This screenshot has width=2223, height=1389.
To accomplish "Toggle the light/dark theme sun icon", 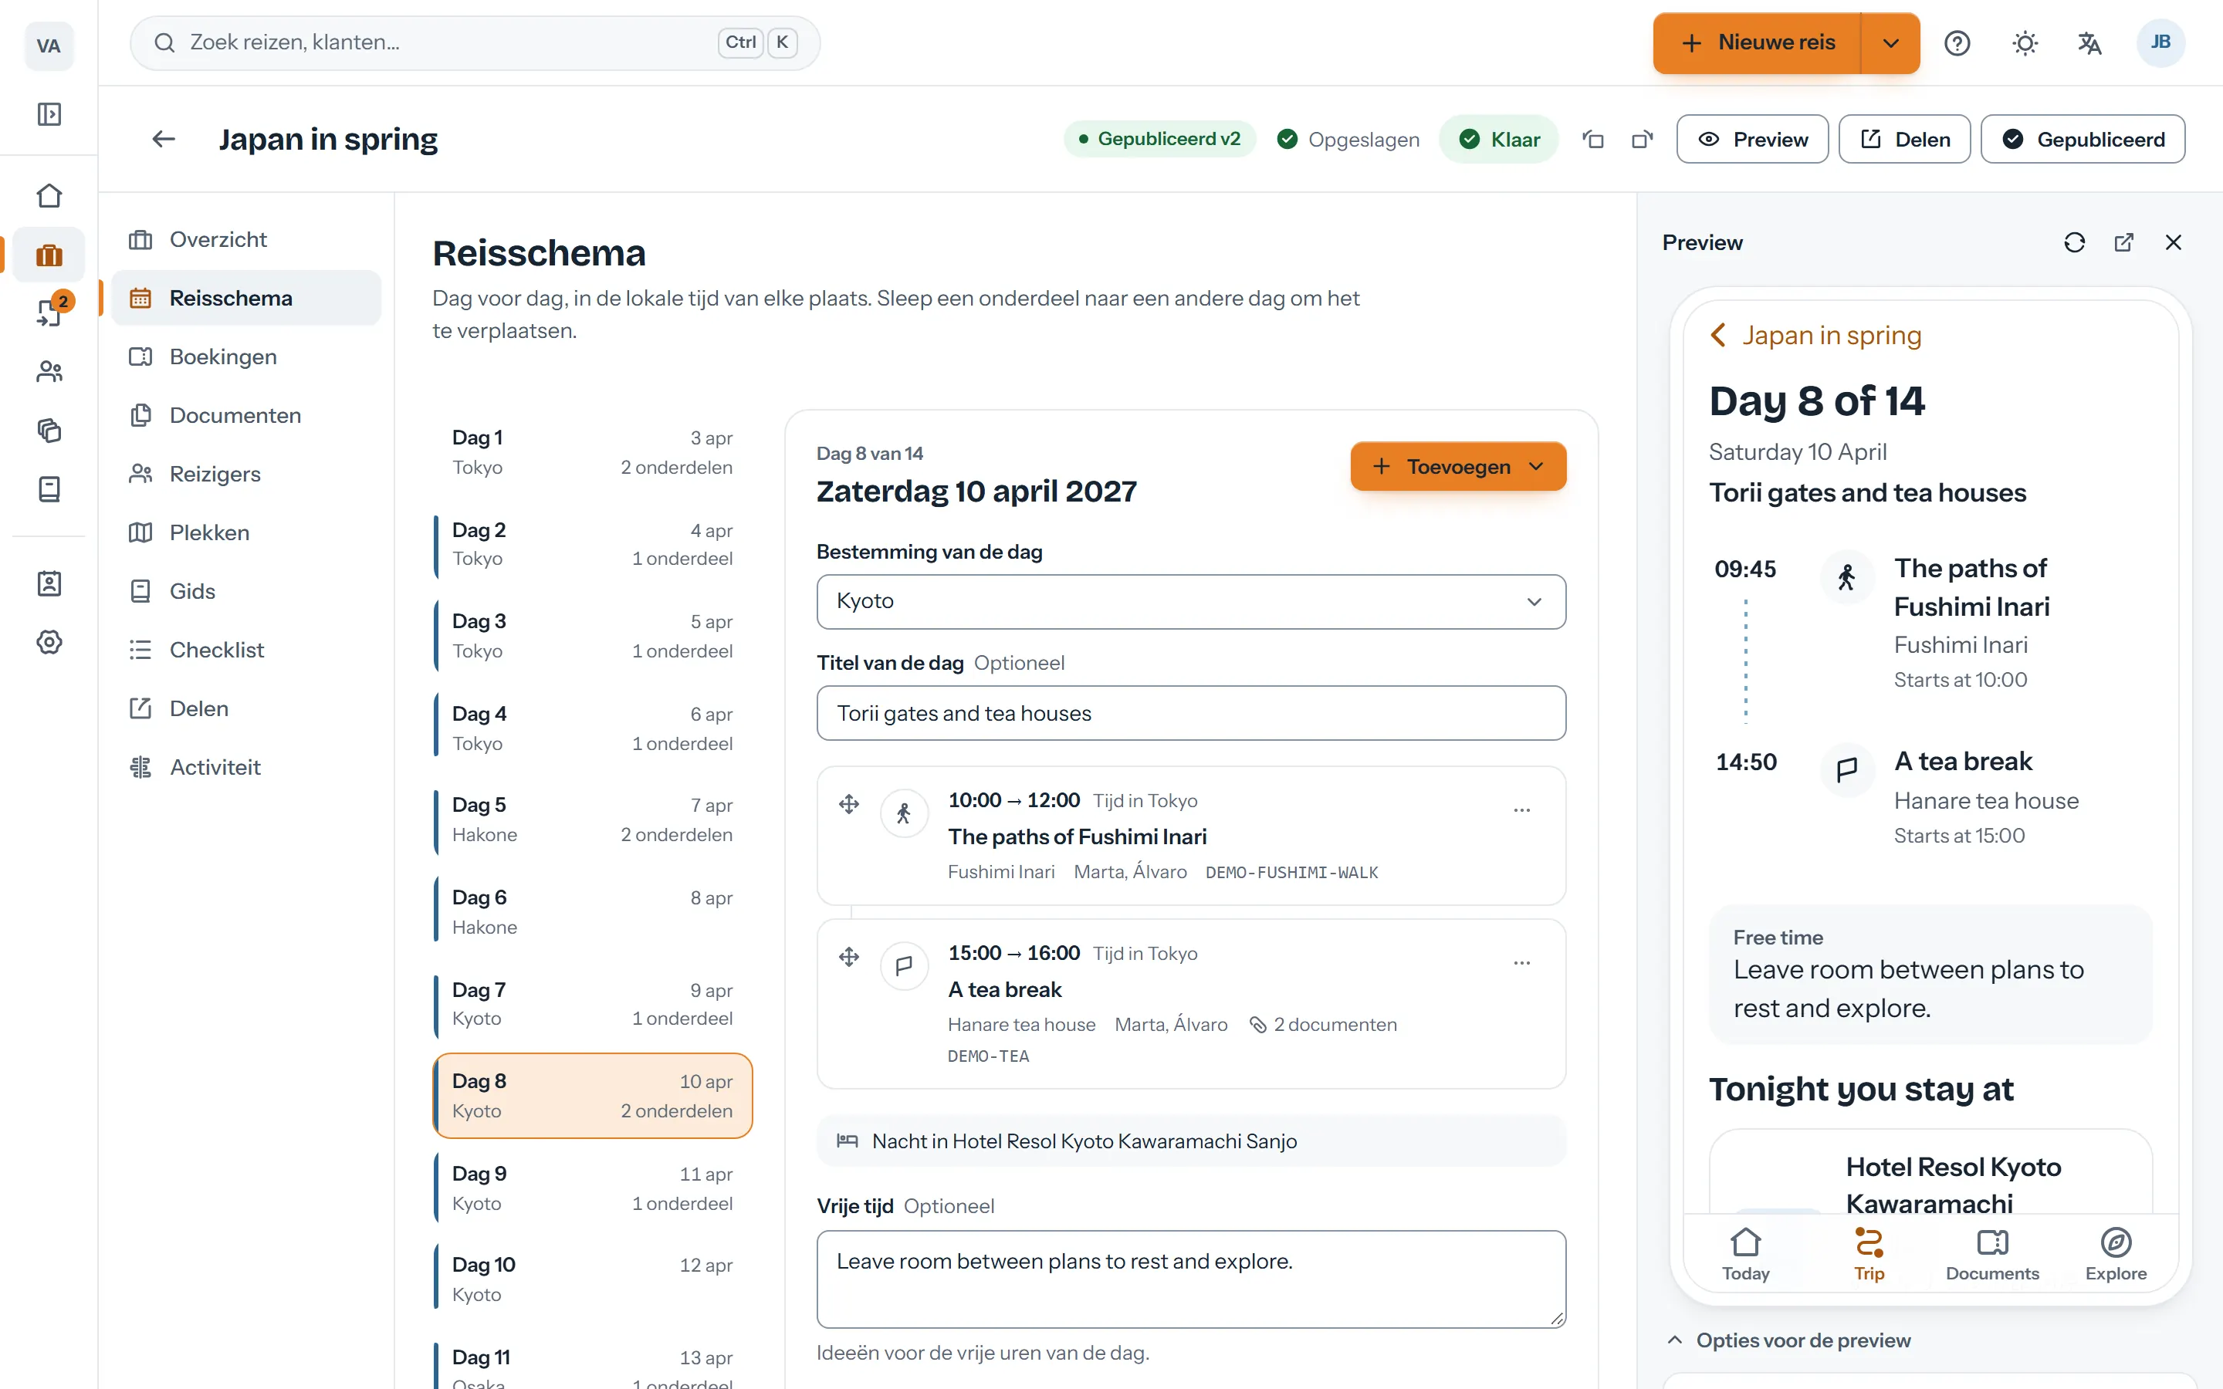I will pos(2025,43).
